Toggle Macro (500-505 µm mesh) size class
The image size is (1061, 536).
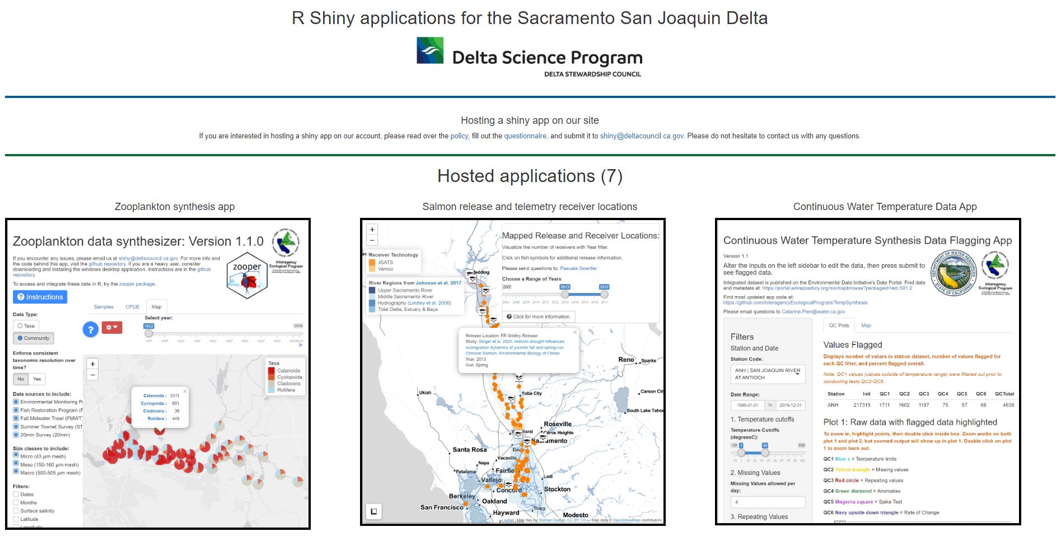pyautogui.click(x=16, y=472)
